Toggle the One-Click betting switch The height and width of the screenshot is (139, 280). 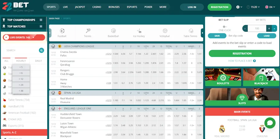click(225, 27)
